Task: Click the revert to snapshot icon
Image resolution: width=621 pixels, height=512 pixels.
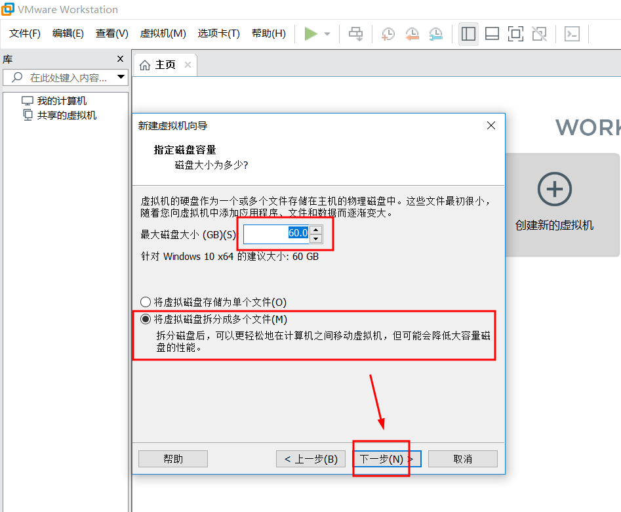Action: coord(412,33)
